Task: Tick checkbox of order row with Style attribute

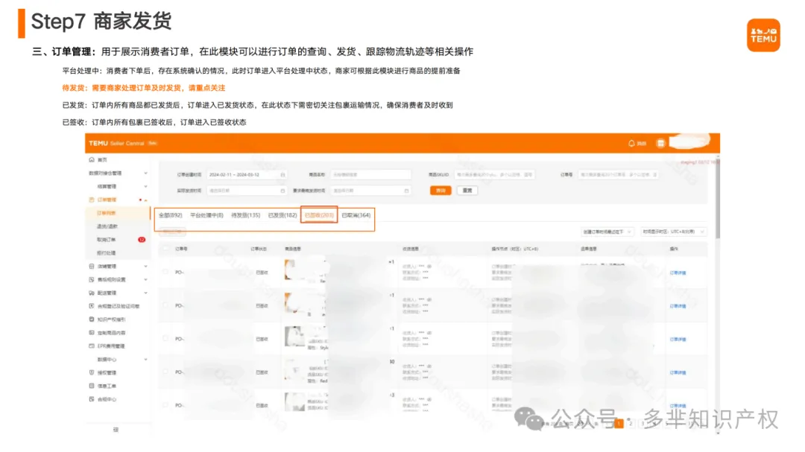Action: click(x=165, y=339)
